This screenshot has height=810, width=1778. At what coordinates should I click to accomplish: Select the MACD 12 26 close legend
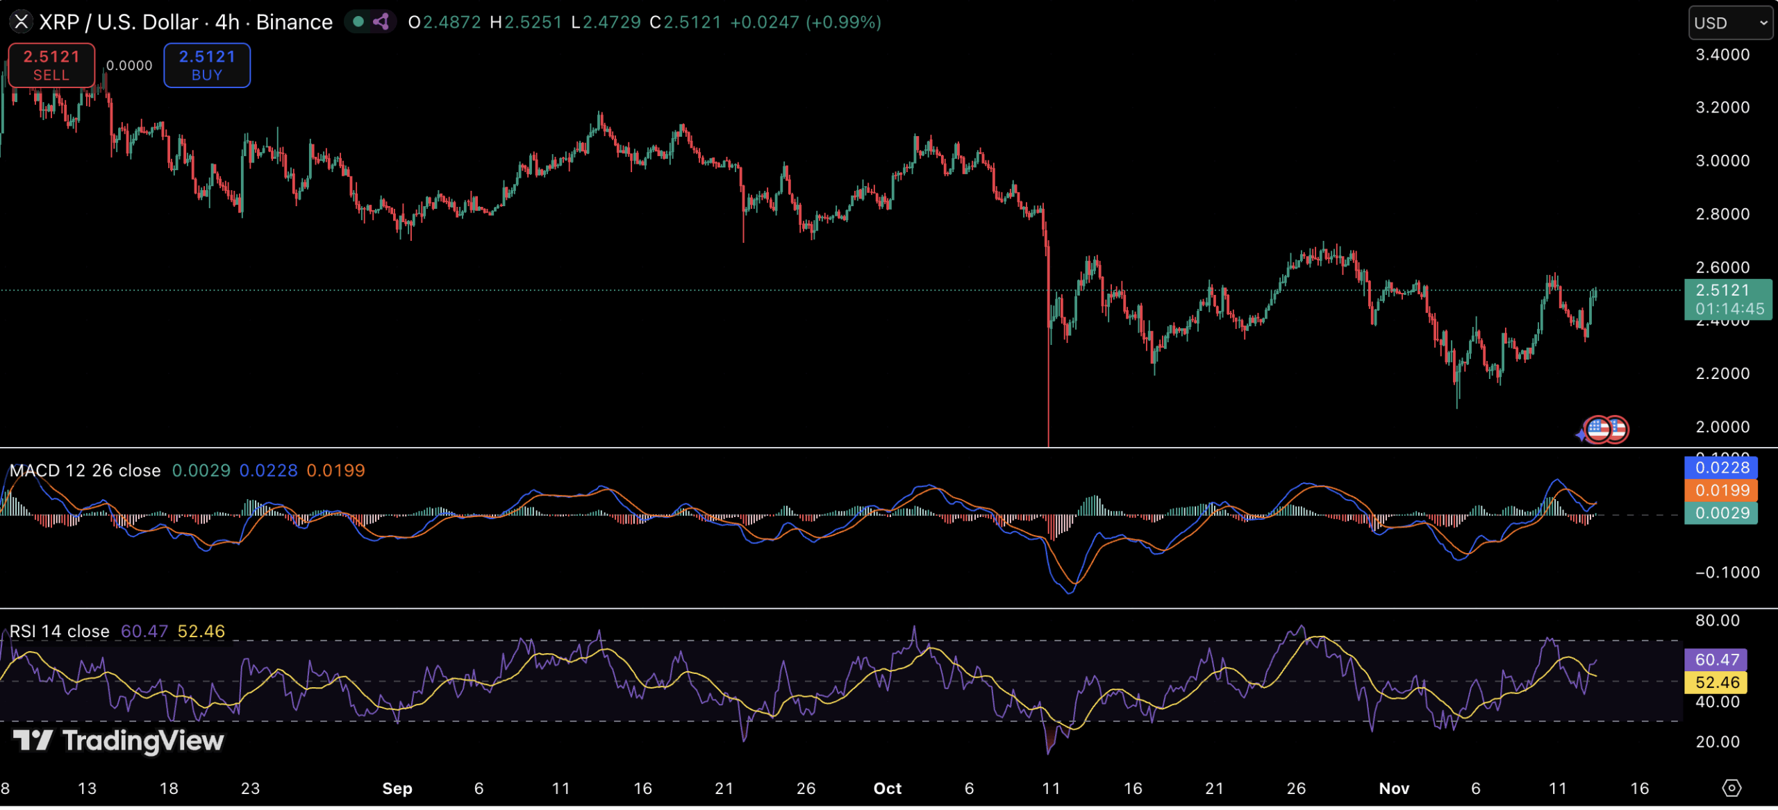(85, 471)
